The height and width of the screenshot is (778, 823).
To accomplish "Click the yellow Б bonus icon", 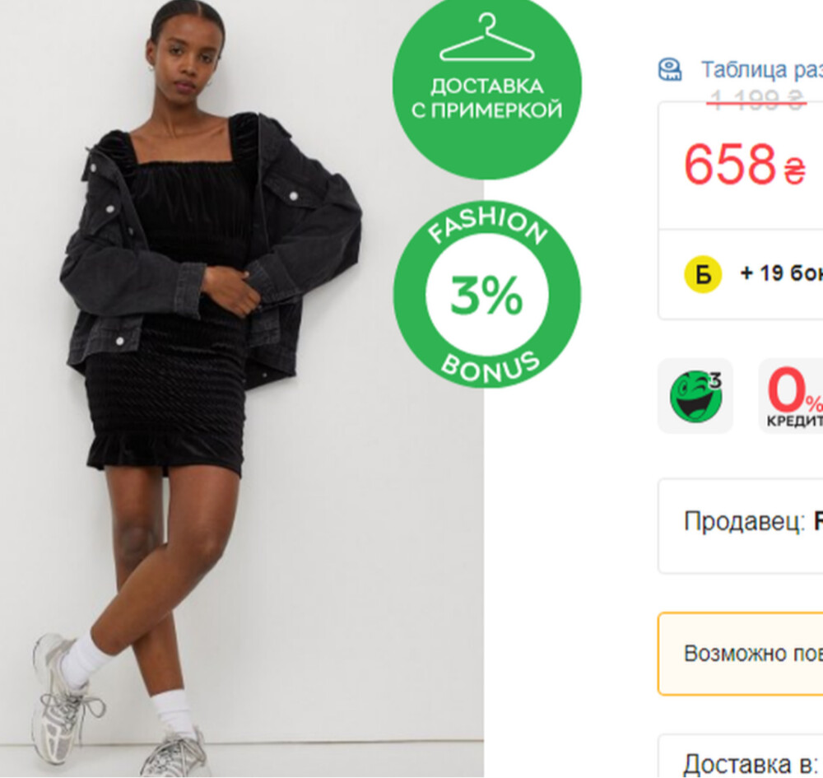I will tap(703, 274).
